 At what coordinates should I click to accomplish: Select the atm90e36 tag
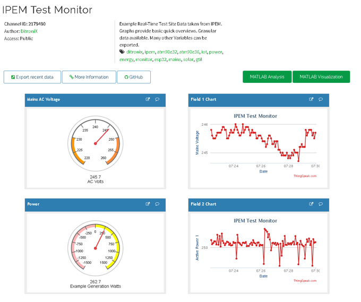189,52
